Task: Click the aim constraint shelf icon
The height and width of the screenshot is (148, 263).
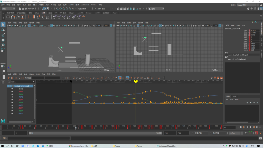Action: [74, 17]
